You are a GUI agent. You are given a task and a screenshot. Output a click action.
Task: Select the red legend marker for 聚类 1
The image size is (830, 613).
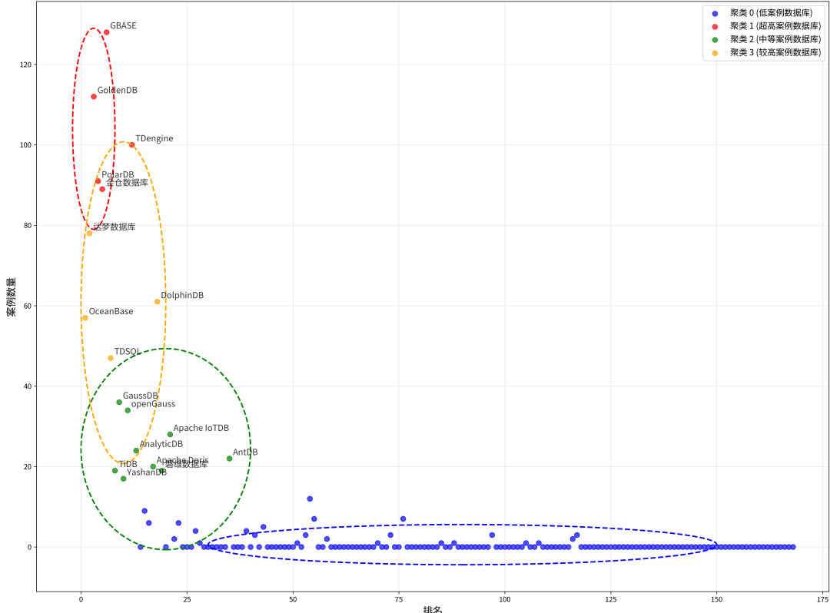pos(715,26)
